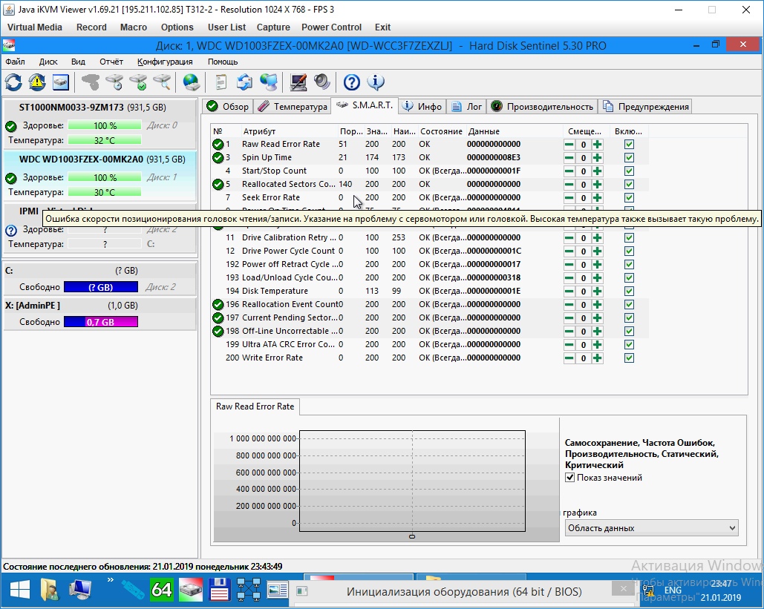Click the speaker sound toolbar icon
This screenshot has width=764, height=609.
[322, 82]
